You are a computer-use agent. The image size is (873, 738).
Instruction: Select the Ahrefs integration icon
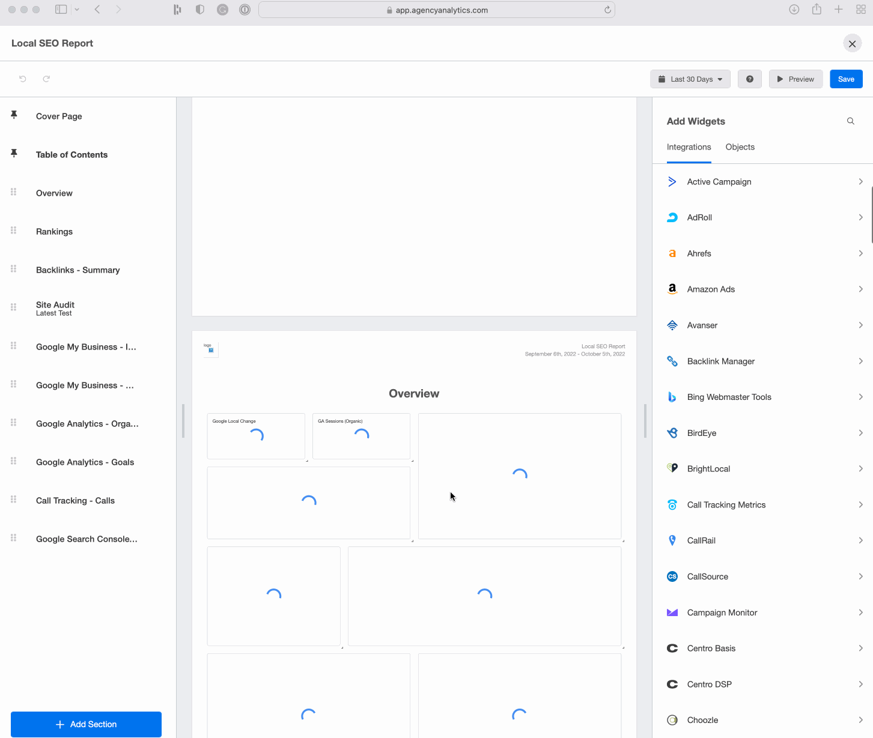(672, 253)
